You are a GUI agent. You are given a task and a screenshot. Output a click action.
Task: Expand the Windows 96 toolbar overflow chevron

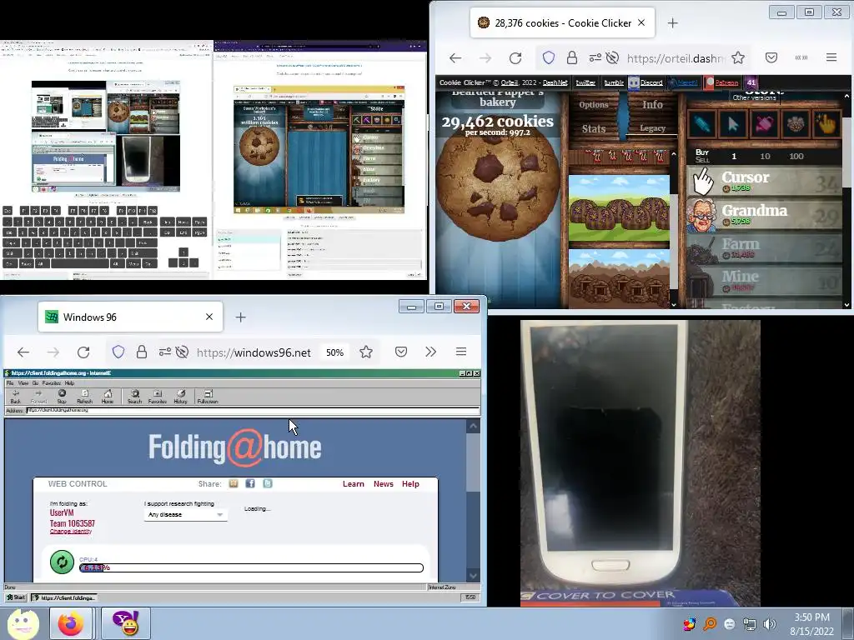(x=431, y=352)
